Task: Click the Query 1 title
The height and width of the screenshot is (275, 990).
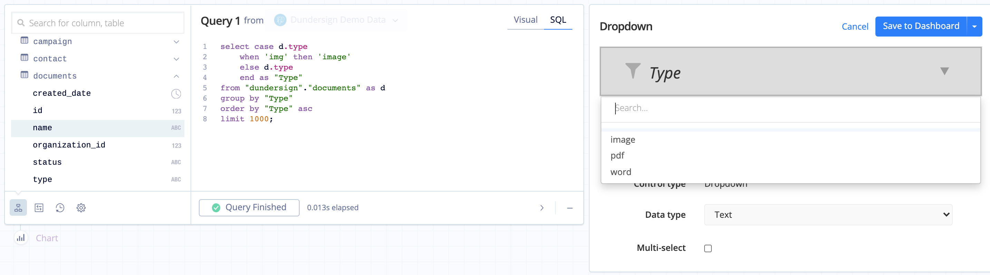Action: 221,21
